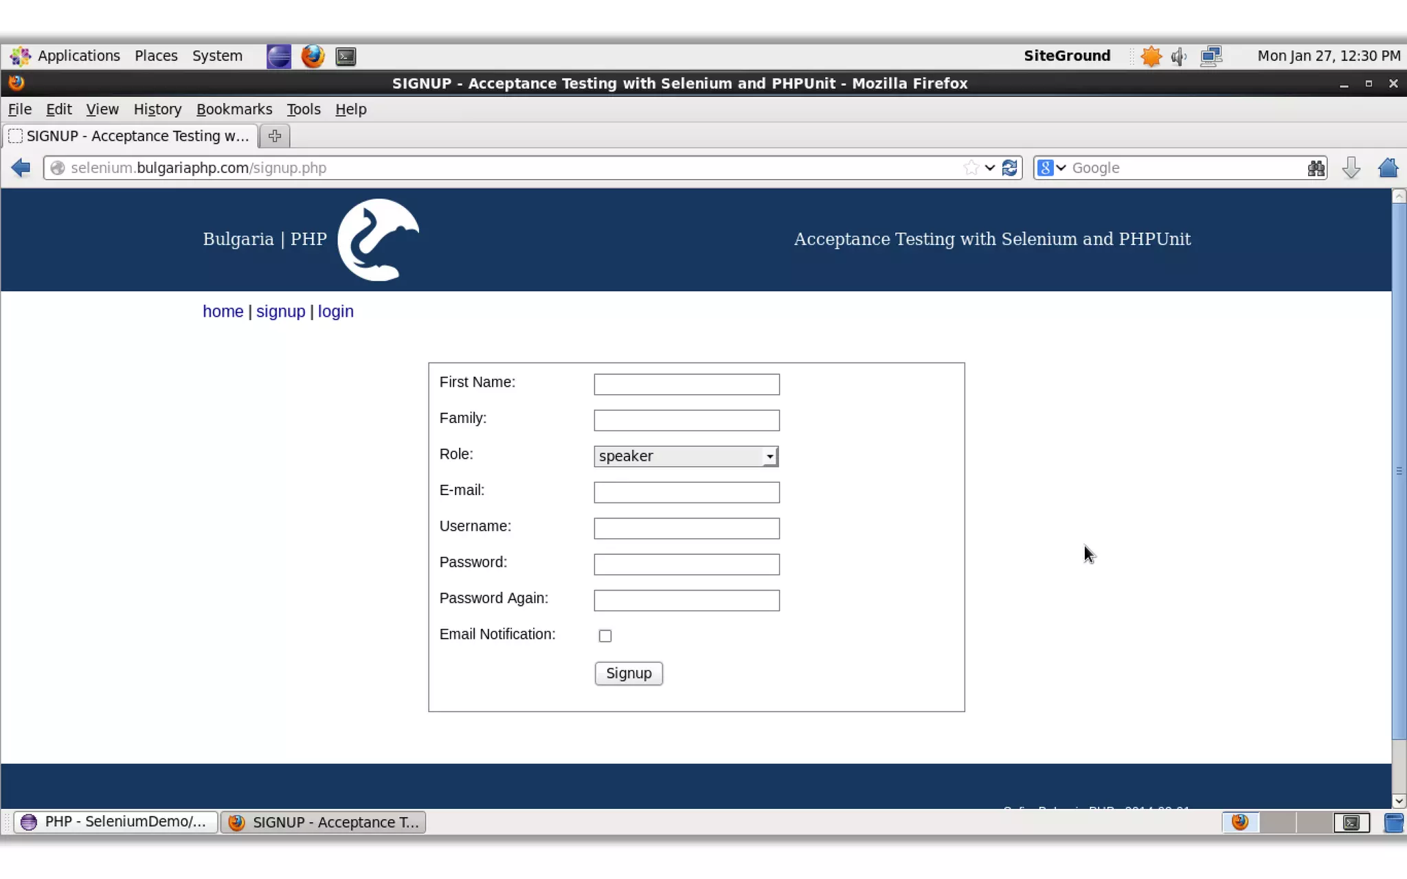Go to the Firefox home page icon
Viewport: 1407px width, 879px height.
1388,168
